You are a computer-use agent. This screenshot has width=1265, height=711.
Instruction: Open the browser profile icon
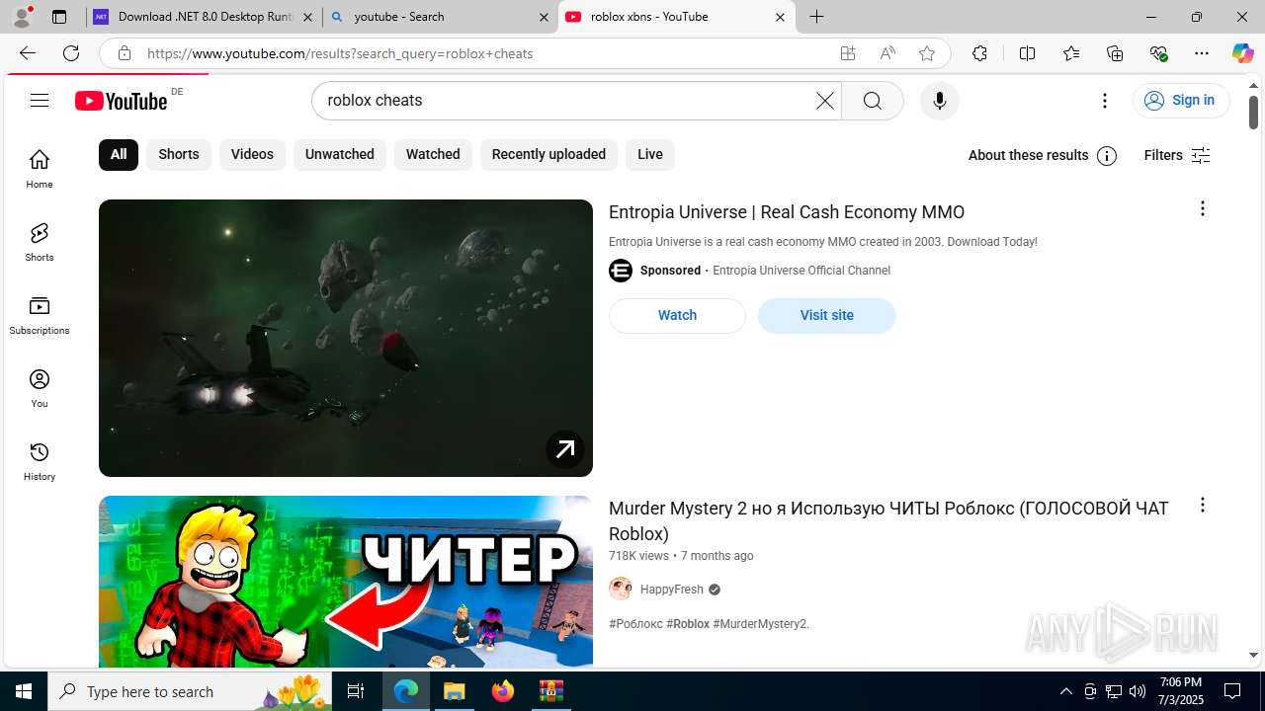click(22, 17)
